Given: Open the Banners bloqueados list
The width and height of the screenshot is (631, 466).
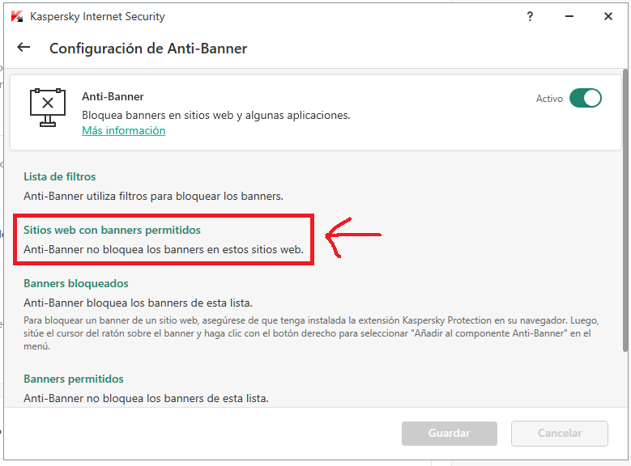Looking at the screenshot, I should (x=76, y=283).
